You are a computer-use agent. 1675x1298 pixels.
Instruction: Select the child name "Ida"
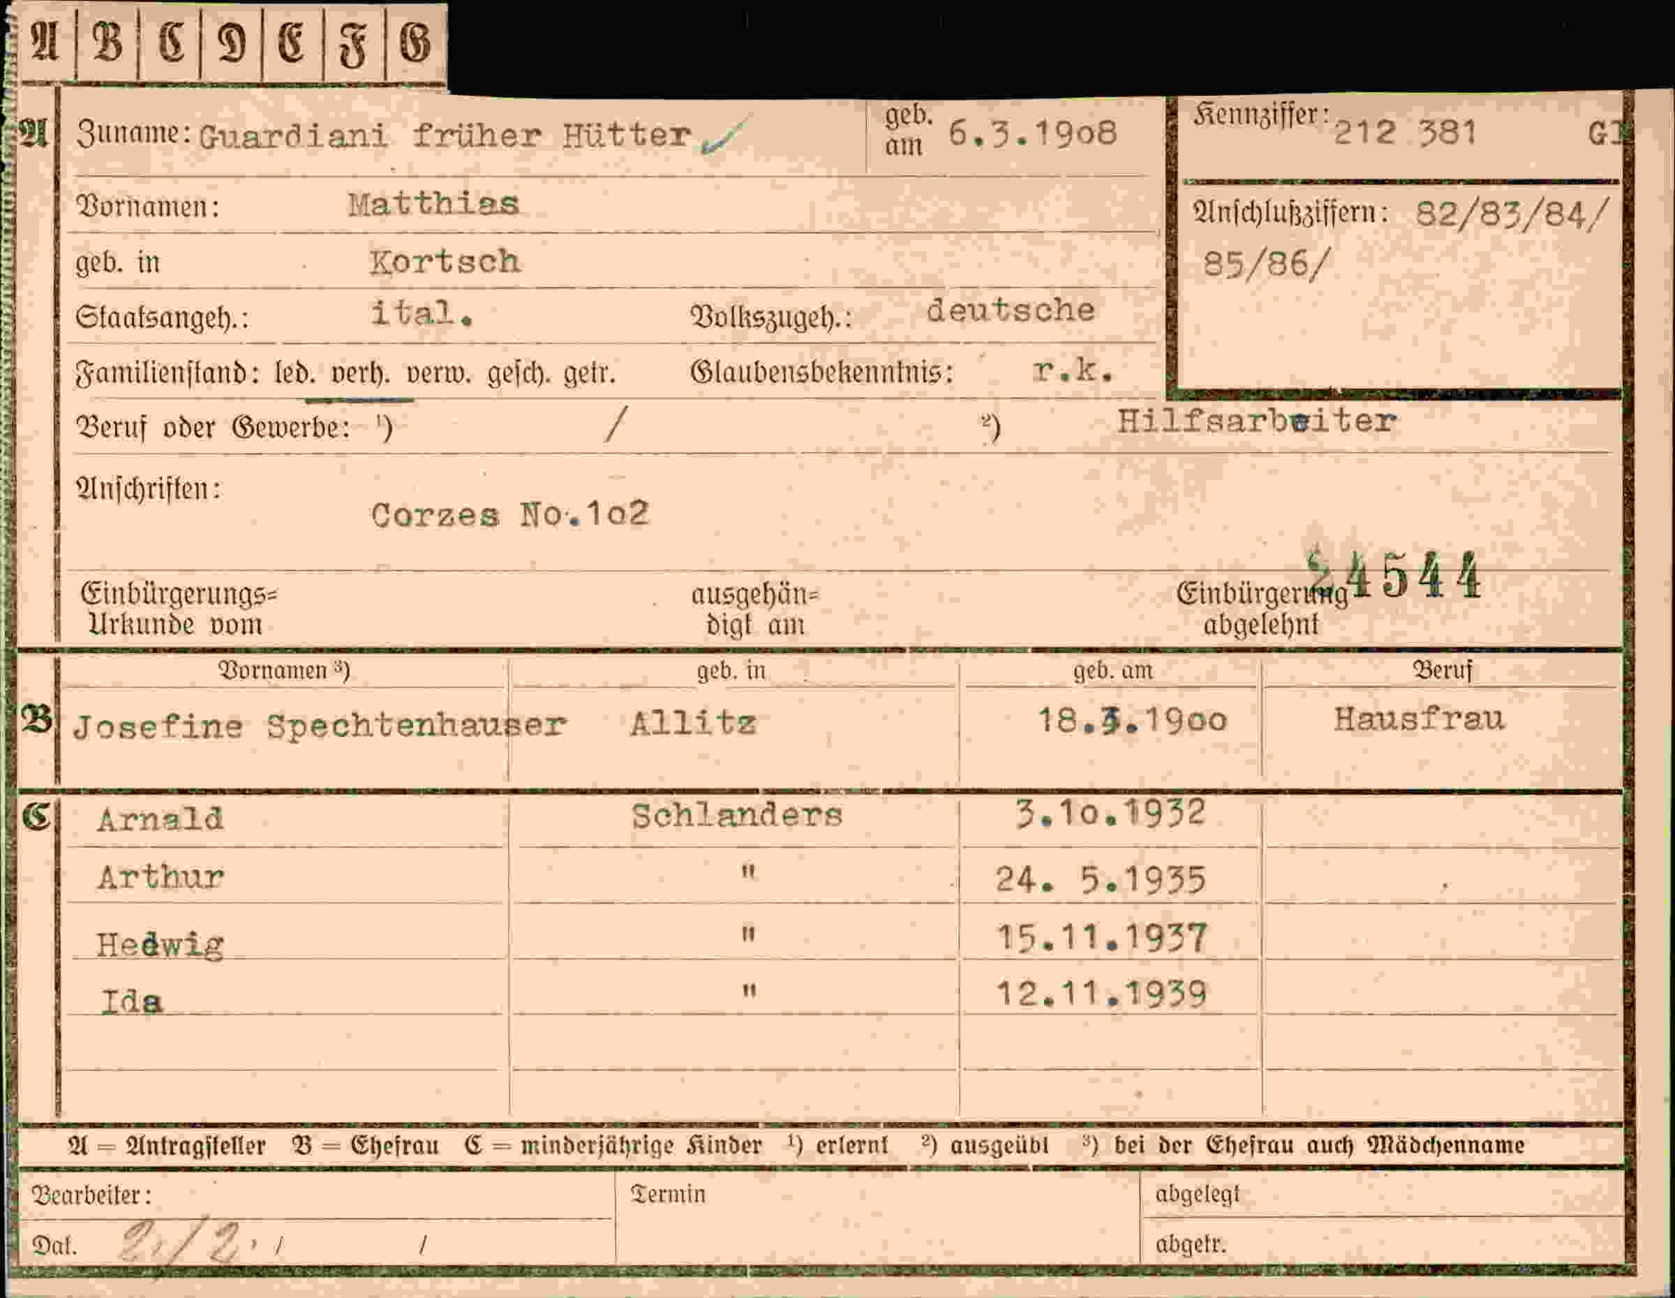tap(131, 1001)
